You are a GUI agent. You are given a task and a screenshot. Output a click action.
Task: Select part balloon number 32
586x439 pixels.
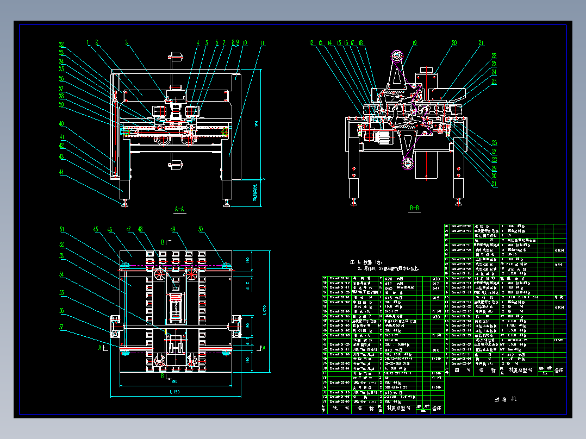tap(61, 44)
